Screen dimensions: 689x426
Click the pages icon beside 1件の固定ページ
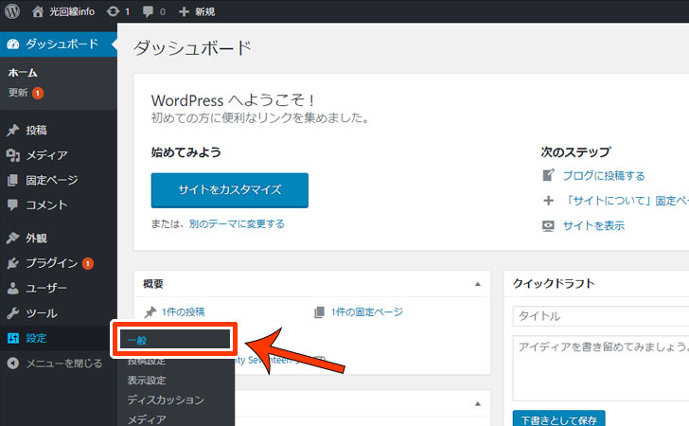click(320, 312)
